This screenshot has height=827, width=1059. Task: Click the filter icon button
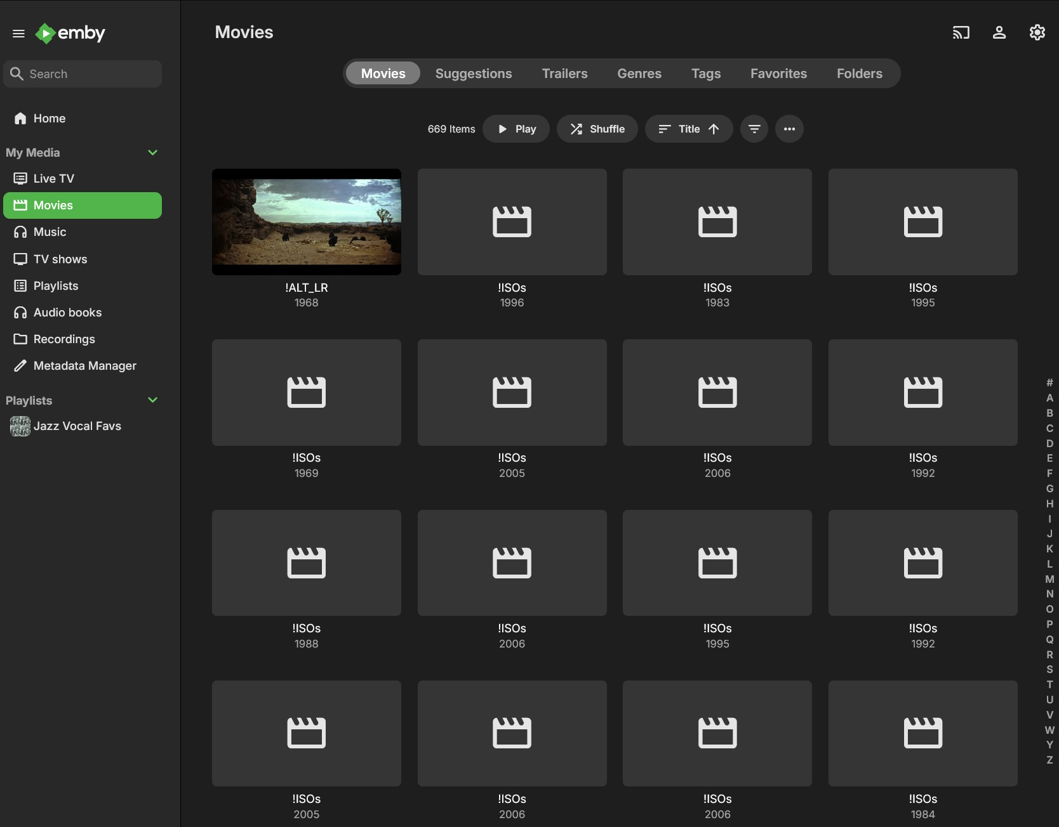[754, 129]
